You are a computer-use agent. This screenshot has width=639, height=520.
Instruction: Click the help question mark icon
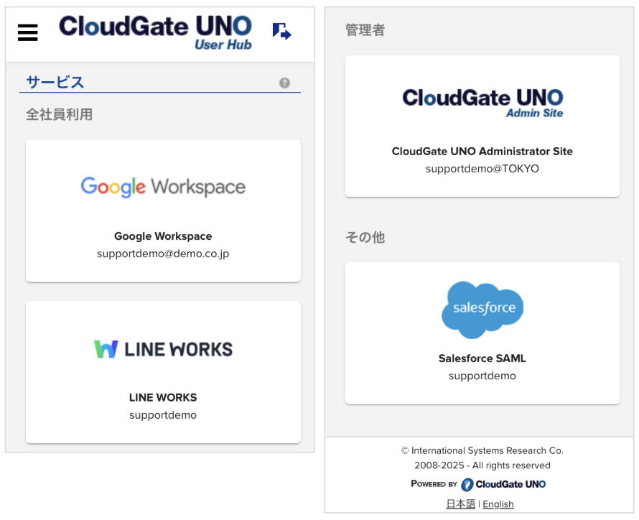284,83
